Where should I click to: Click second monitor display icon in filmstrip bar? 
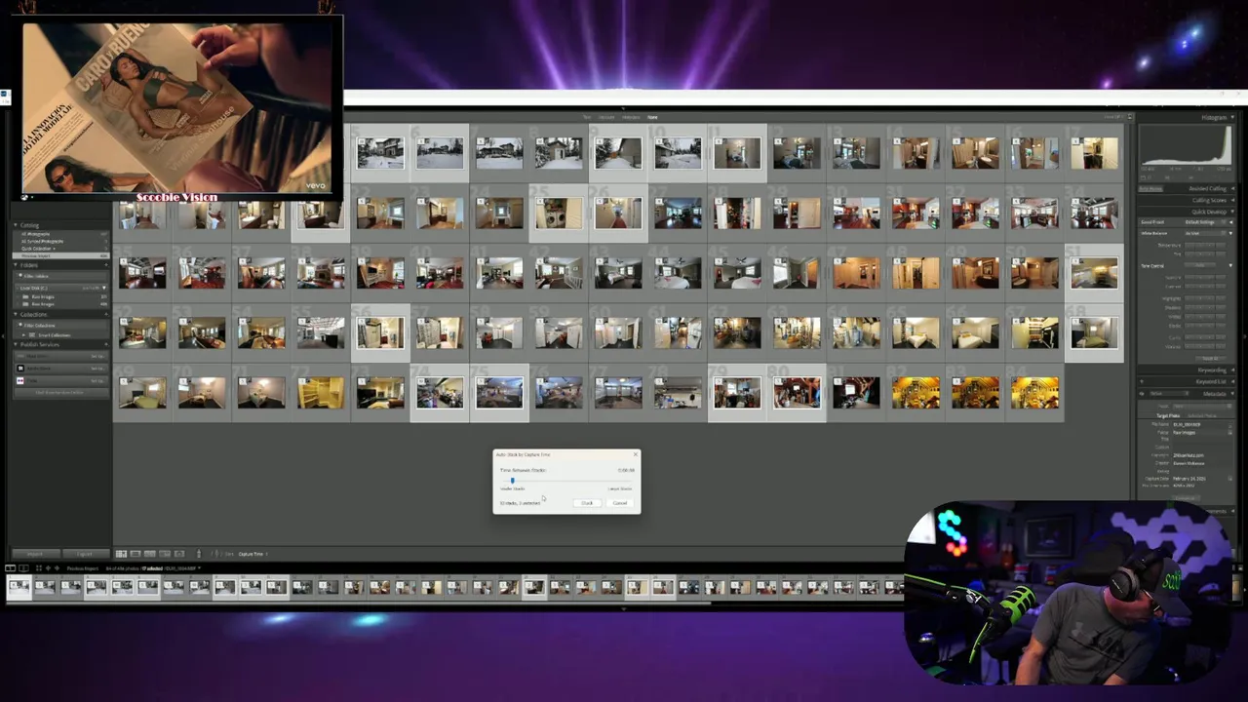23,567
